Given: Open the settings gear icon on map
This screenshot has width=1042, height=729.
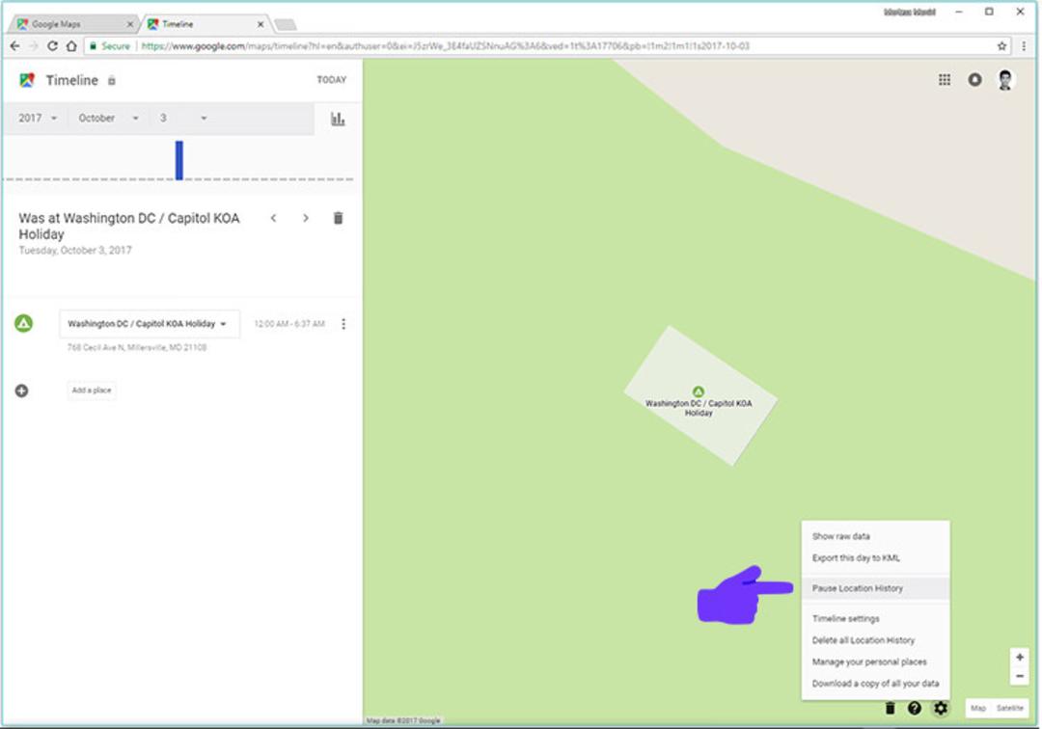Looking at the screenshot, I should pos(941,709).
